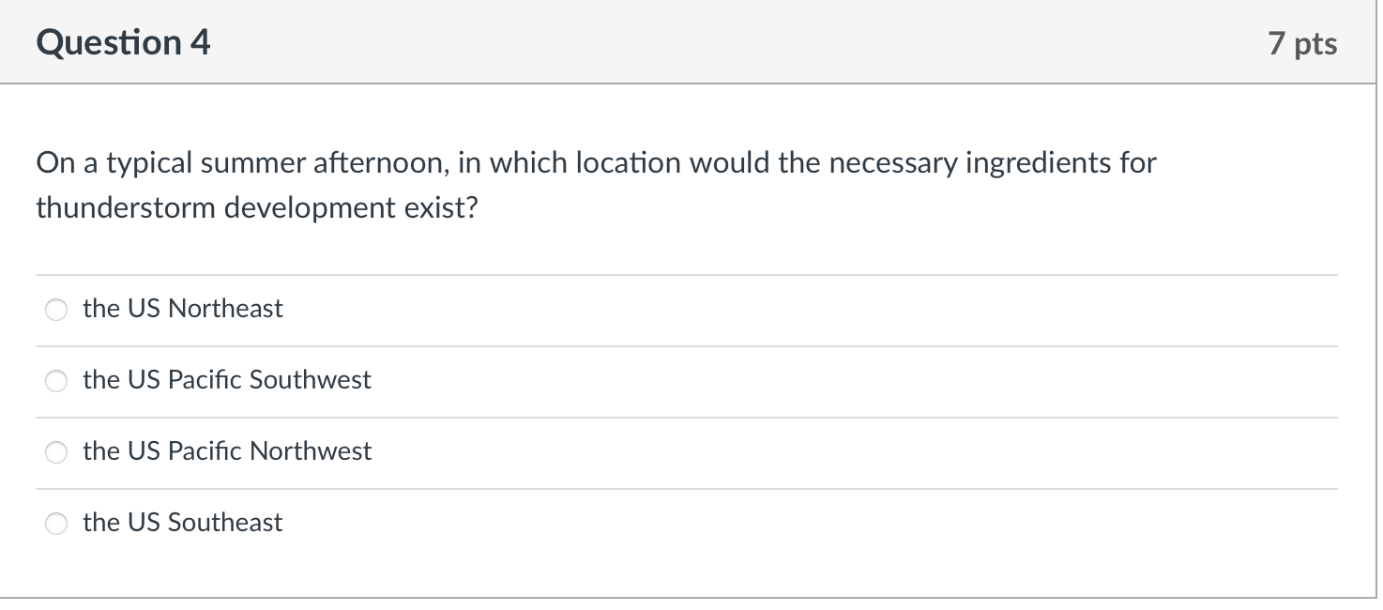Click the question card header bar
This screenshot has width=1383, height=610.
(657, 41)
